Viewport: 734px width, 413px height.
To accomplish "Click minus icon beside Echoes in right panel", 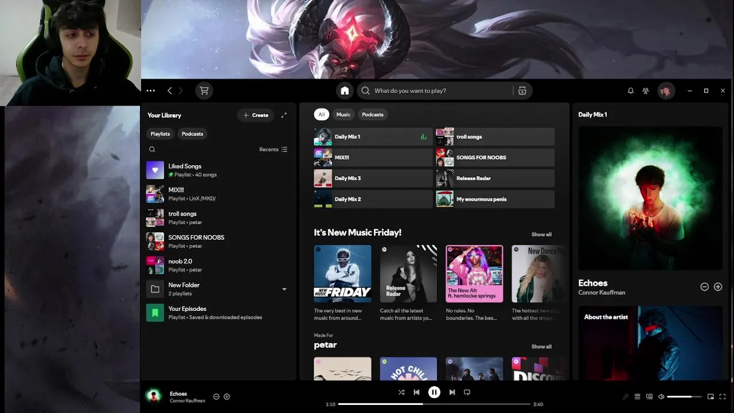I will point(704,287).
